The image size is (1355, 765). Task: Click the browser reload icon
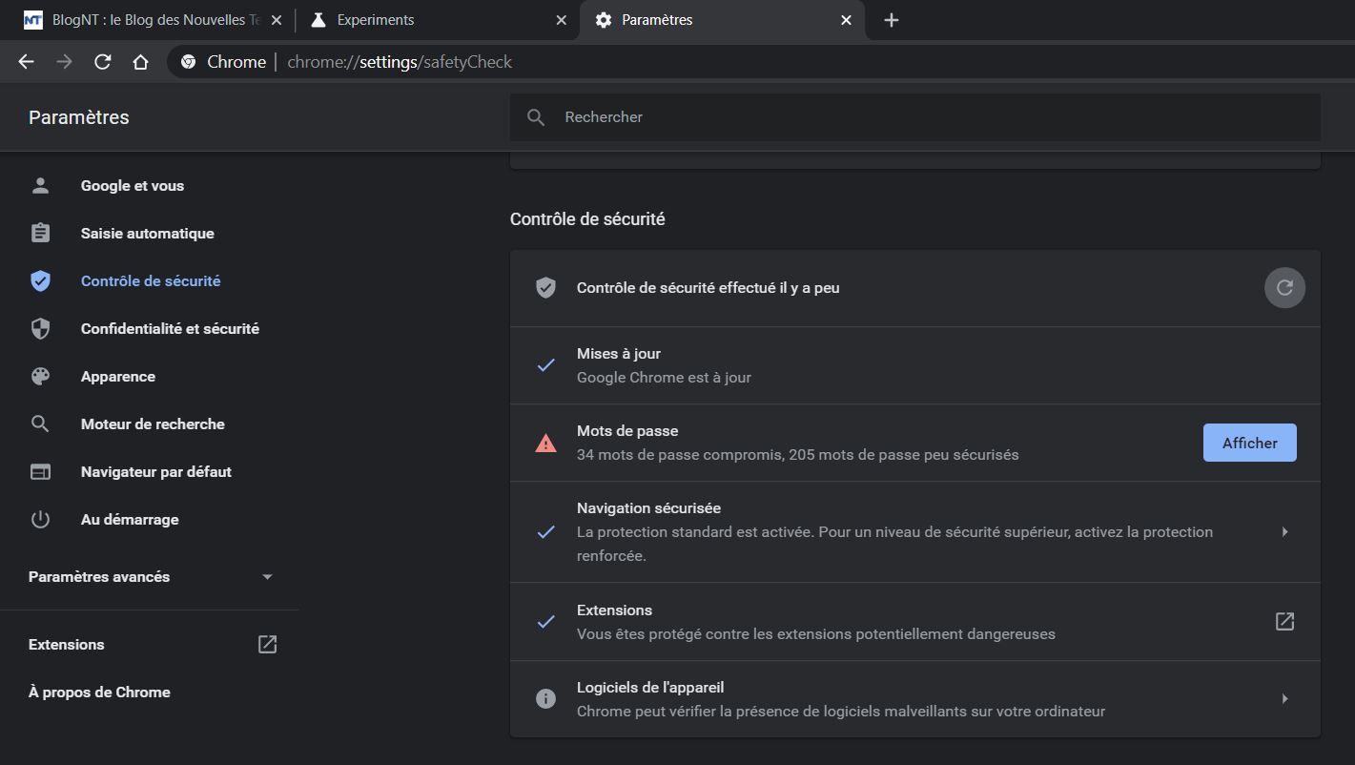103,62
